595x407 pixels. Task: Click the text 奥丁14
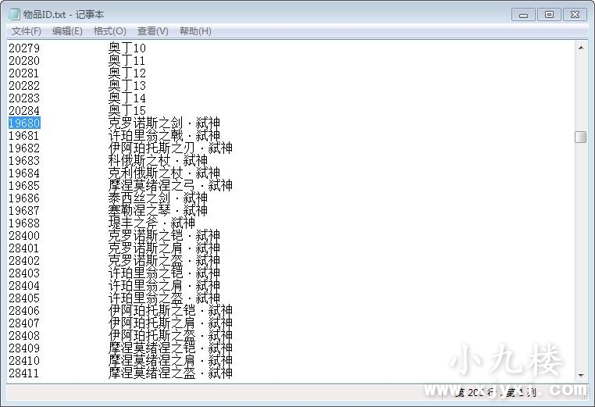127,98
